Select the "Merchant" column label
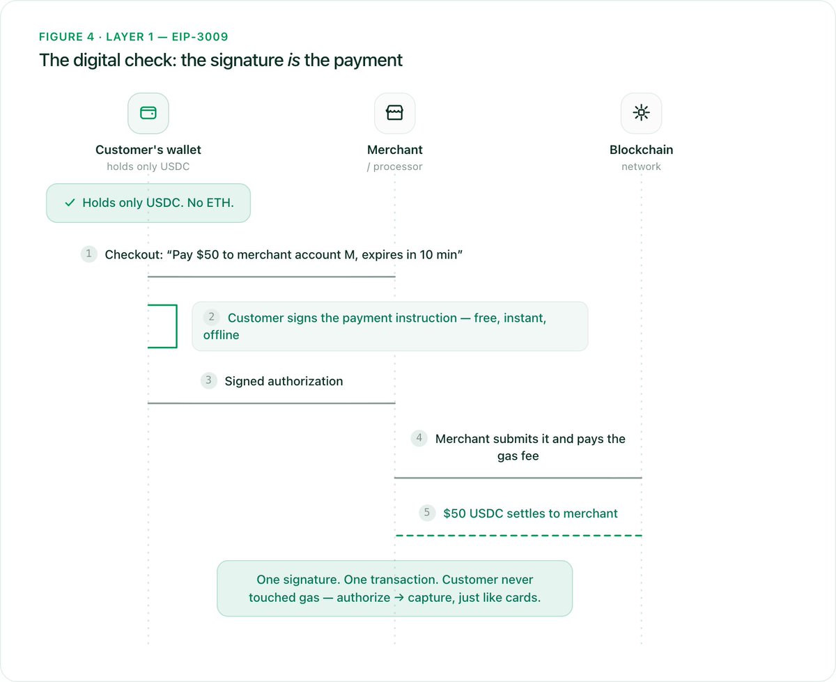This screenshot has width=836, height=682. (x=395, y=150)
